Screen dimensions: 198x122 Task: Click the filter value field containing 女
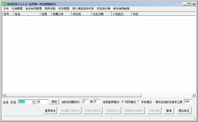point(42,102)
